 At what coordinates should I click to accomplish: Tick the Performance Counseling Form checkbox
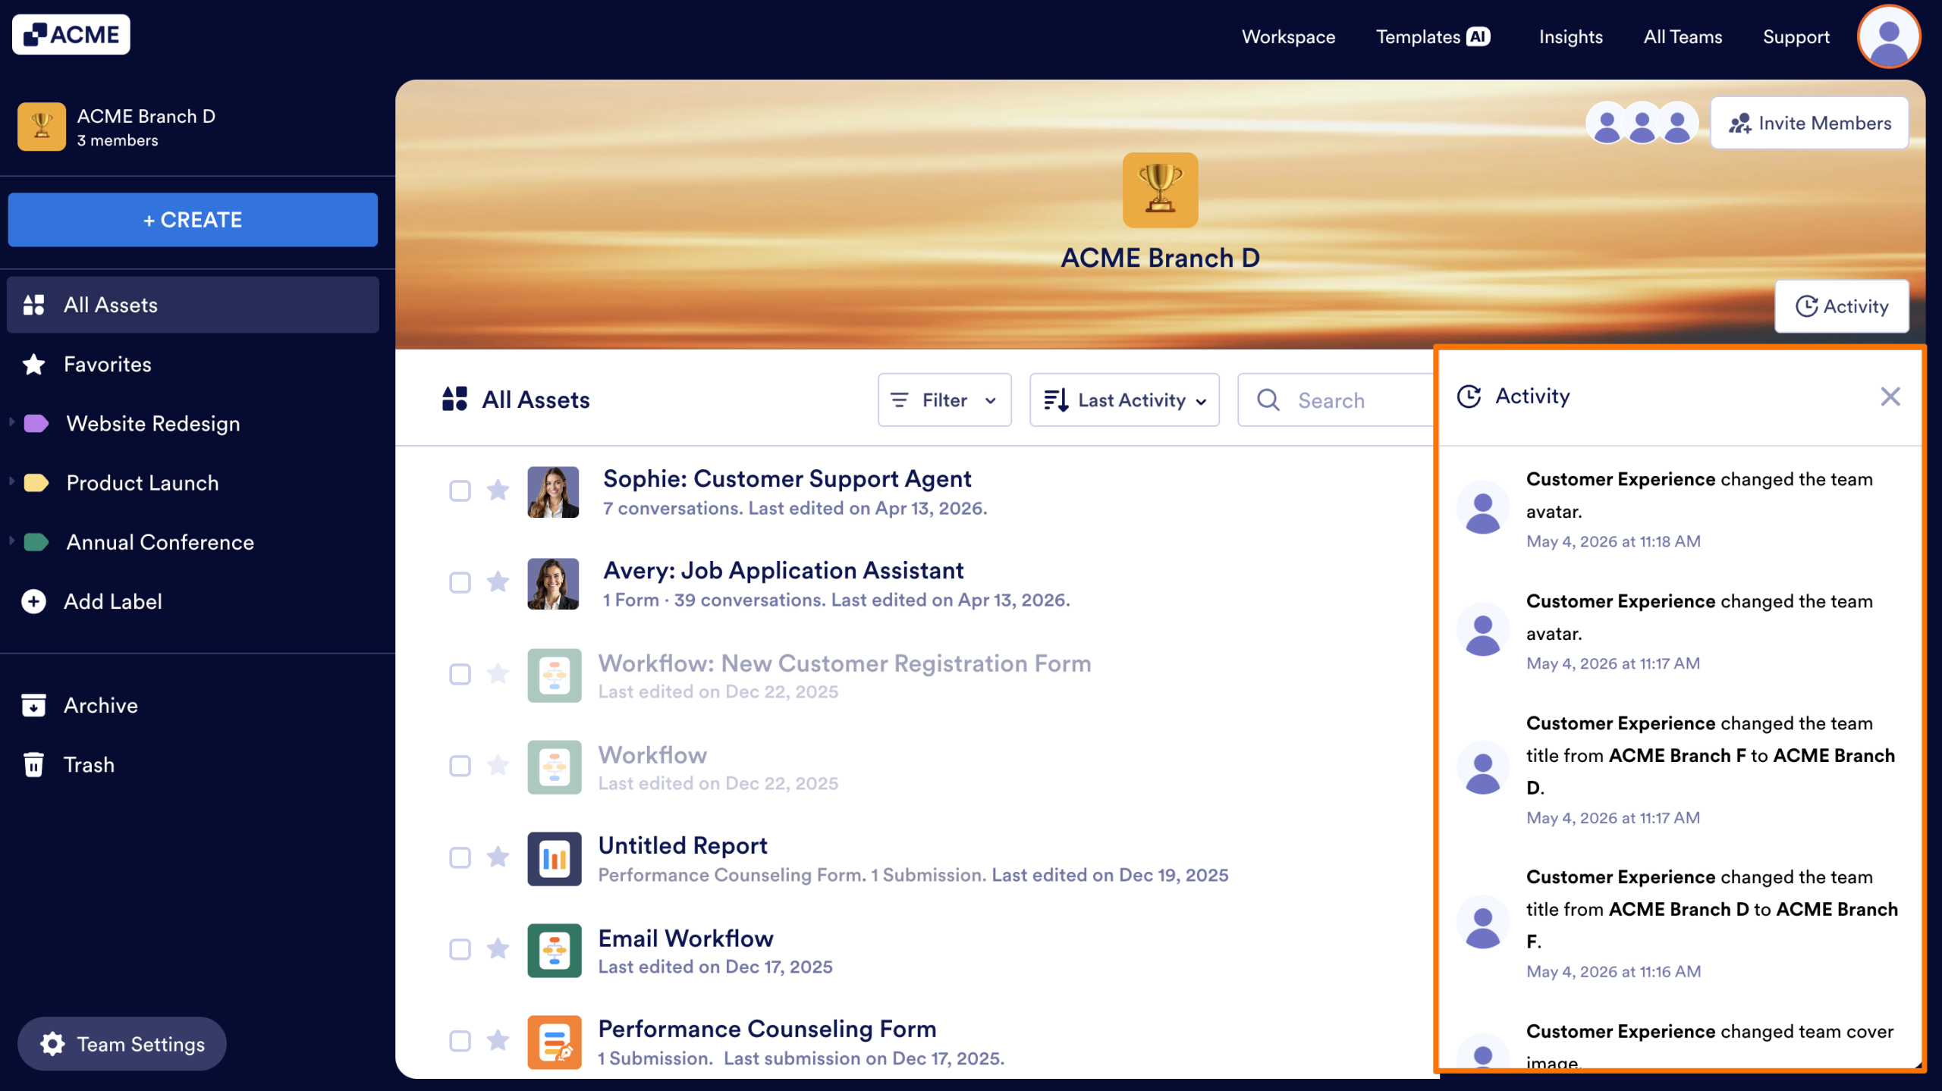tap(460, 1041)
